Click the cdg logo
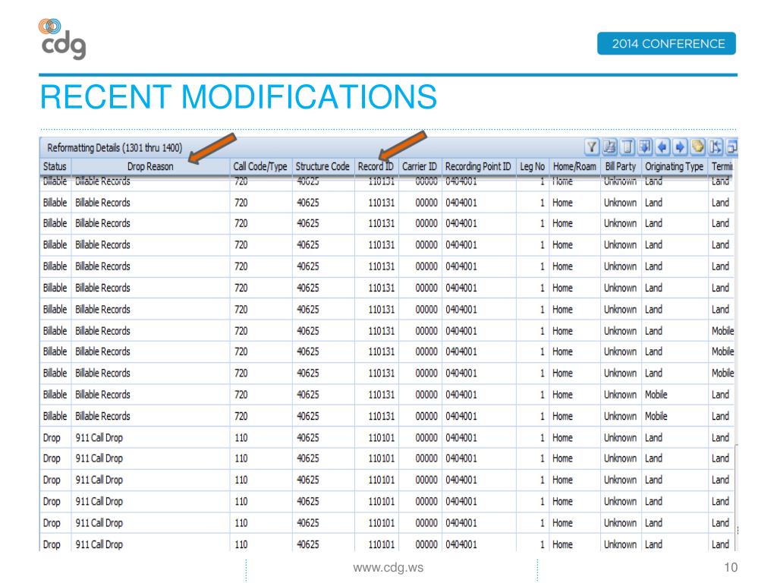 click(x=62, y=39)
